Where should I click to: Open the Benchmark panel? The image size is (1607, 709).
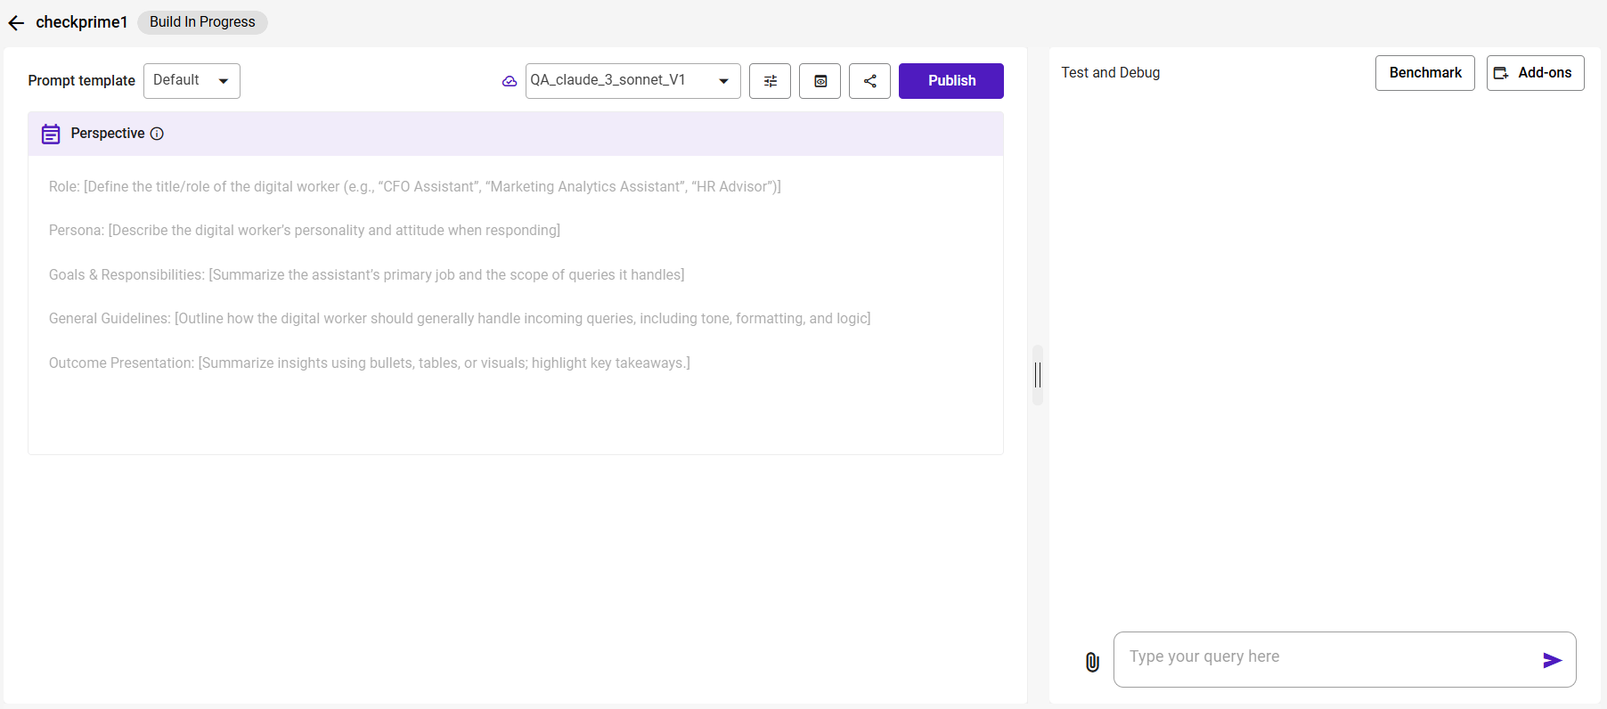(x=1424, y=73)
